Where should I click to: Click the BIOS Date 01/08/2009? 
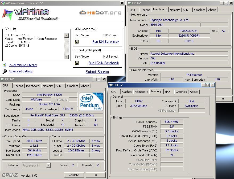coord(189,63)
